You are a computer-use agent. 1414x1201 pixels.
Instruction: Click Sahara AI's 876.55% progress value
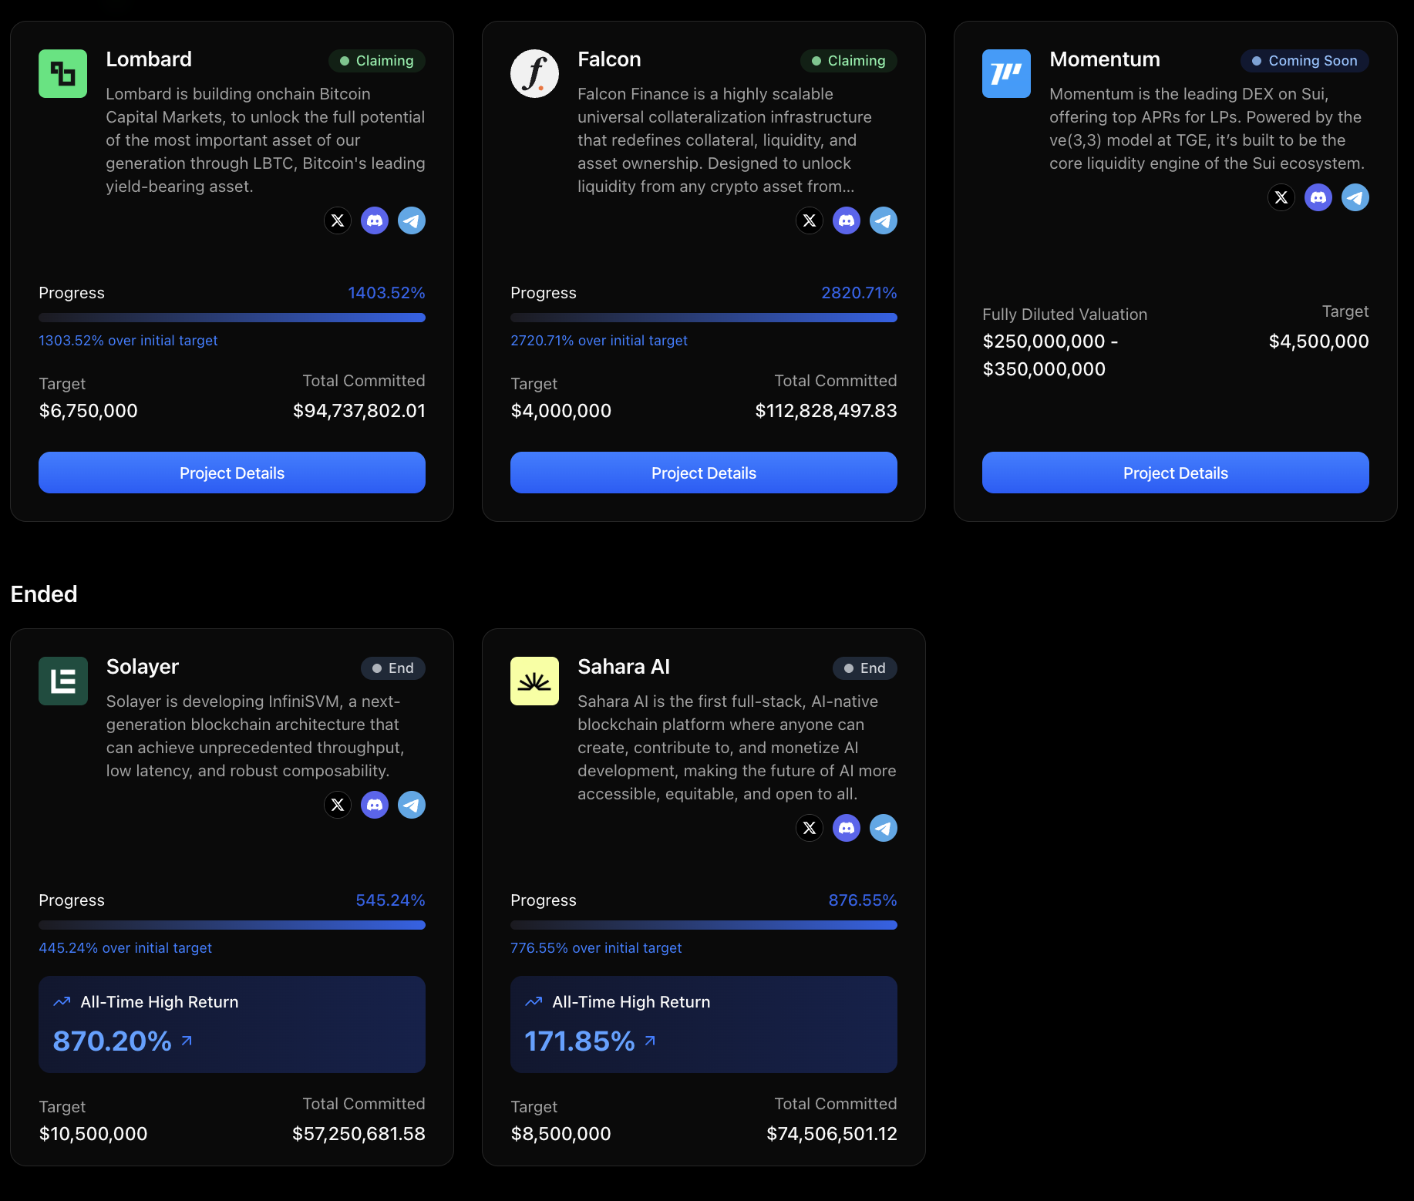tap(863, 900)
